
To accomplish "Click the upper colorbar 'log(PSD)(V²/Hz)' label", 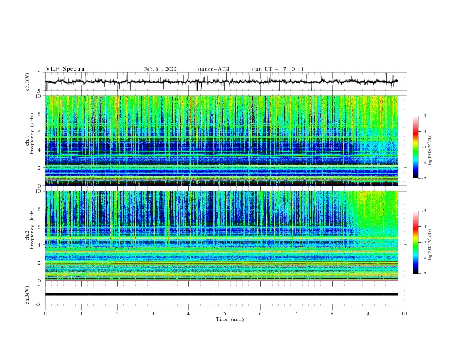I will pyautogui.click(x=430, y=150).
